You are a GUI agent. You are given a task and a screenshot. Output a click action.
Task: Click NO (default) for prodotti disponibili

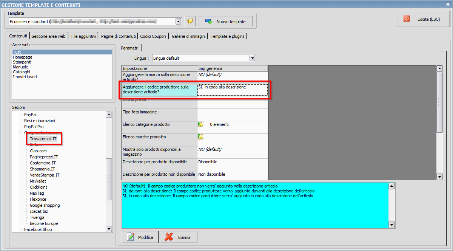[x=233, y=152]
